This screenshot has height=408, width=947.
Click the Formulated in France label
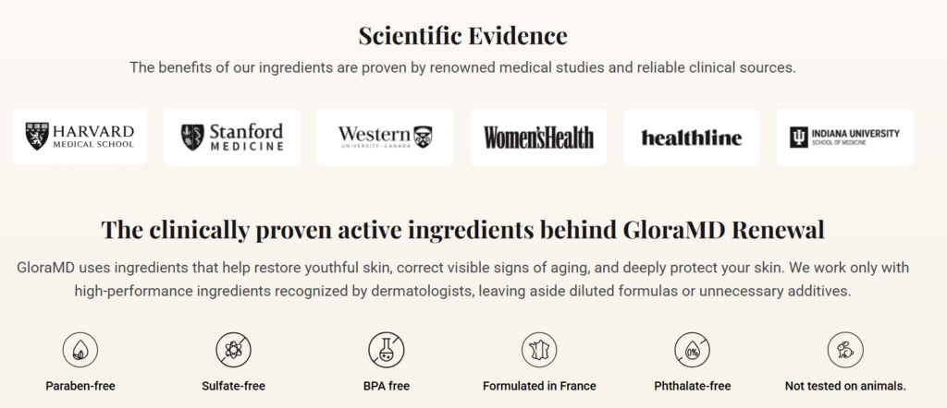539,386
